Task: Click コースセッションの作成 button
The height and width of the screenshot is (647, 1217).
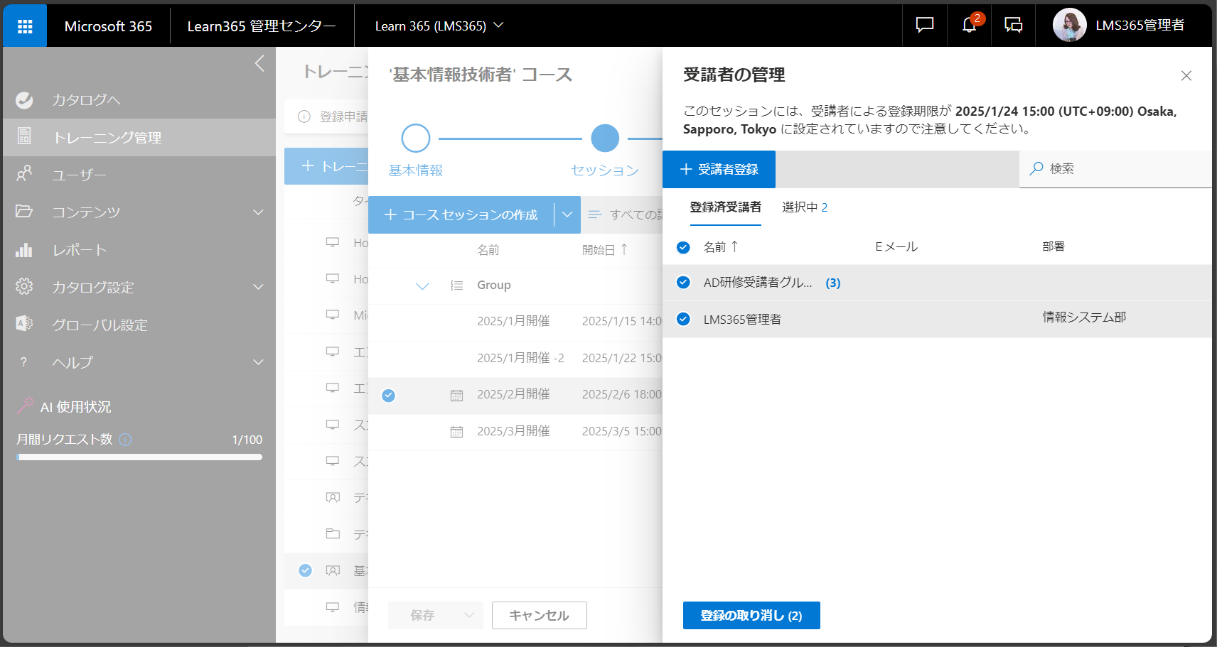Action: point(461,215)
